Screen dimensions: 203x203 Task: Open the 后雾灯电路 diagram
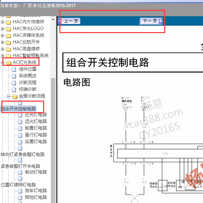[36, 142]
